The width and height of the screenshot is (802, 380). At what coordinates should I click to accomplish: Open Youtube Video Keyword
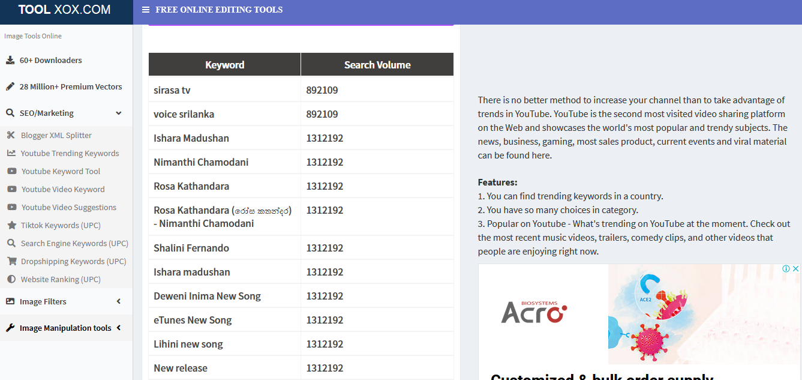[x=63, y=189]
